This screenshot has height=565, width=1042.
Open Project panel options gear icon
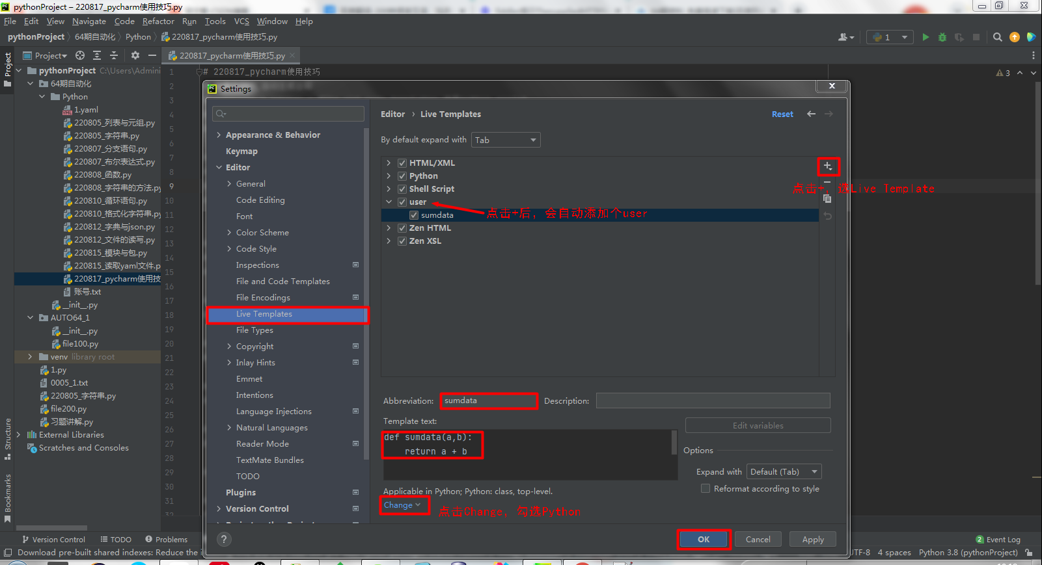point(135,55)
